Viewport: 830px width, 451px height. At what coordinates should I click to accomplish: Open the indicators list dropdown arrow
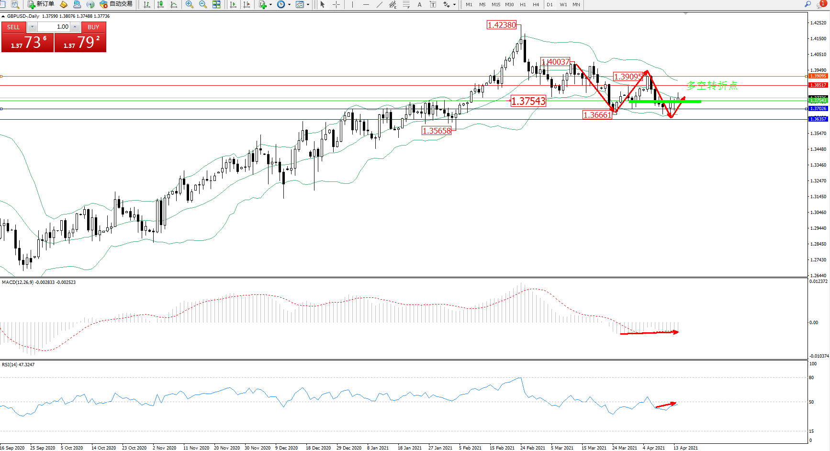[x=271, y=5]
